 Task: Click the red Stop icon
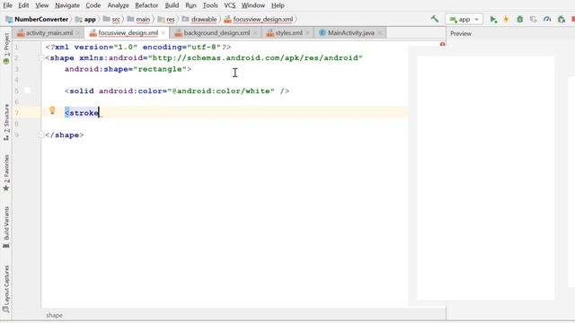(573, 20)
